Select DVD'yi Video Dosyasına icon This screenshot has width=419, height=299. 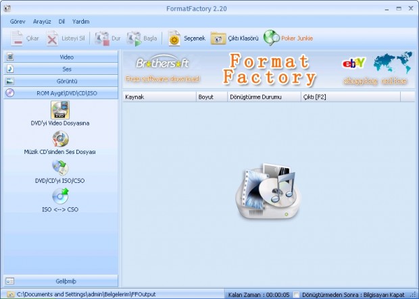[60, 110]
